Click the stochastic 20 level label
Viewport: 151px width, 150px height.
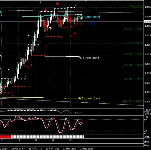tap(146, 131)
